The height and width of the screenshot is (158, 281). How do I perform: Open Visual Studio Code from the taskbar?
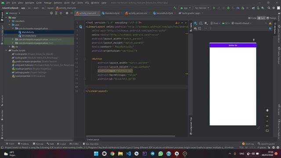click(129, 154)
